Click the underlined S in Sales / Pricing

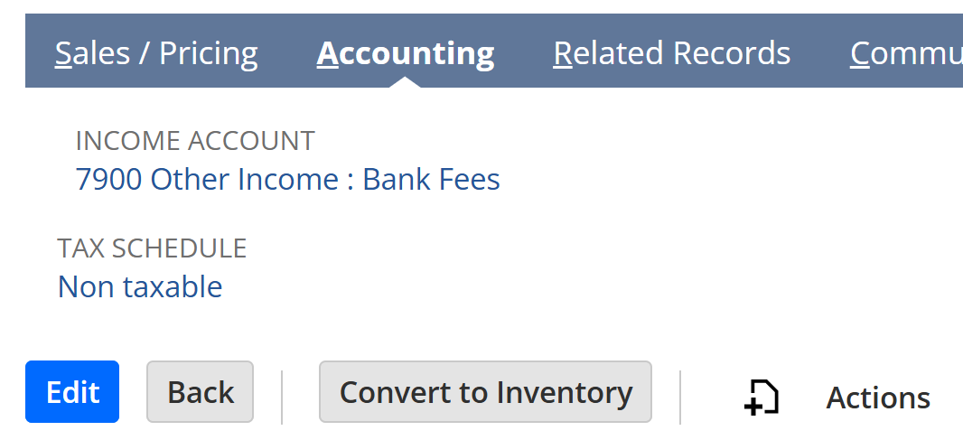pos(63,54)
